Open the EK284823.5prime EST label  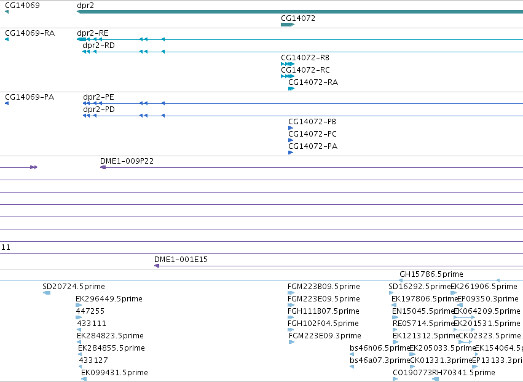tap(111, 336)
